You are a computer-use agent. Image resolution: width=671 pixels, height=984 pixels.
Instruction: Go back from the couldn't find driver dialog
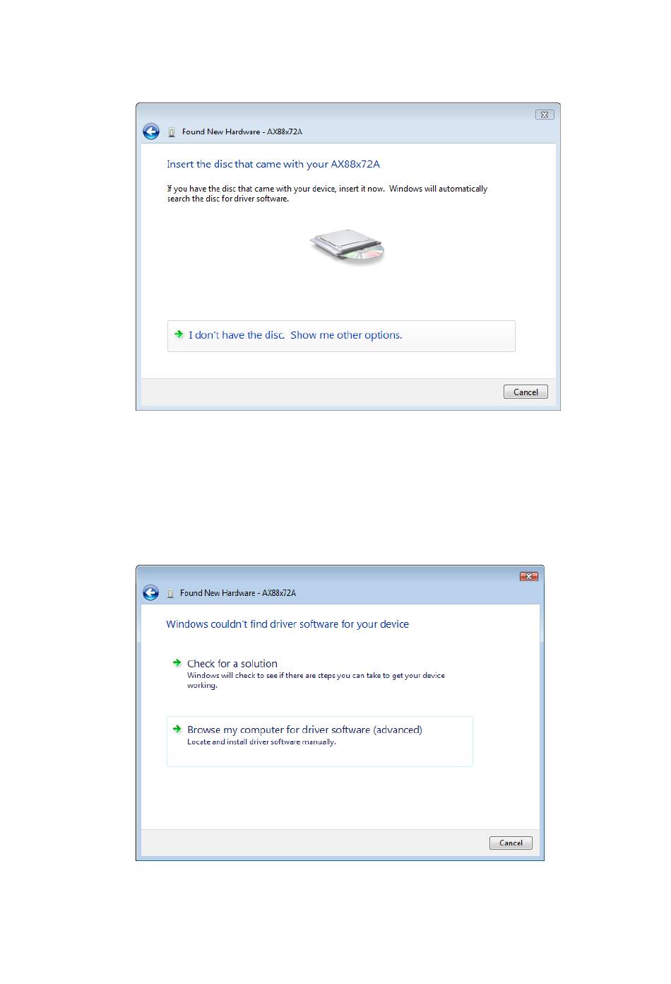click(150, 592)
